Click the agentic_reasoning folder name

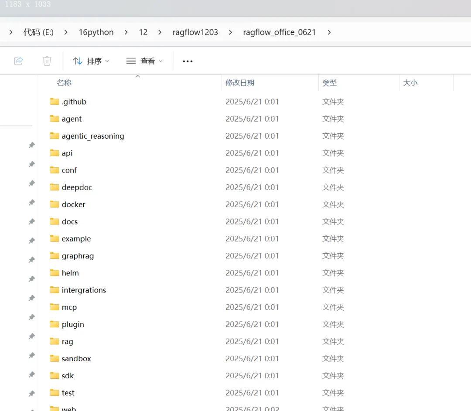[93, 136]
